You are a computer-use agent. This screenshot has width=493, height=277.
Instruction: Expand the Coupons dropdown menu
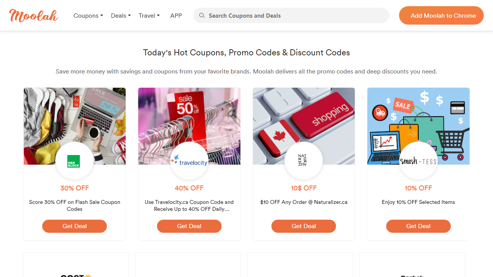pos(88,16)
